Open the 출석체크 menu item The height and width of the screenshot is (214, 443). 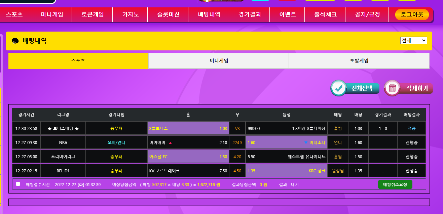pos(325,14)
